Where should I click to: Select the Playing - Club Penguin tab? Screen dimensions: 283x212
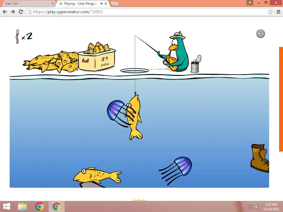click(x=80, y=4)
